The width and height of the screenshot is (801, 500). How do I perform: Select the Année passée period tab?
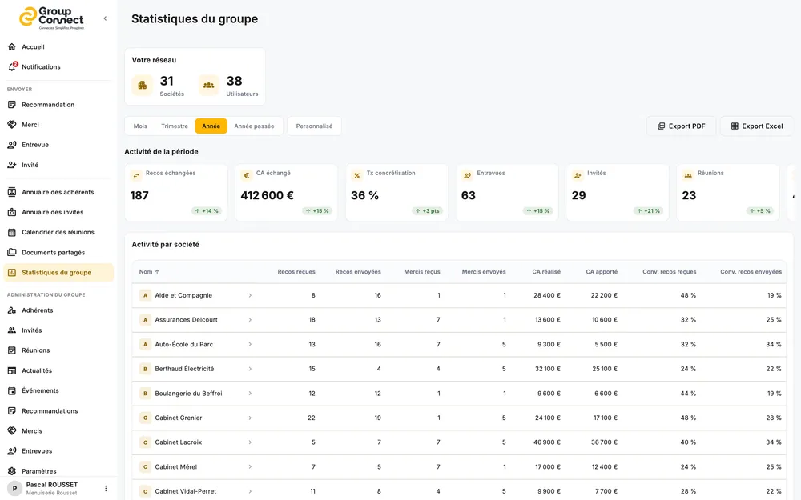click(x=254, y=126)
